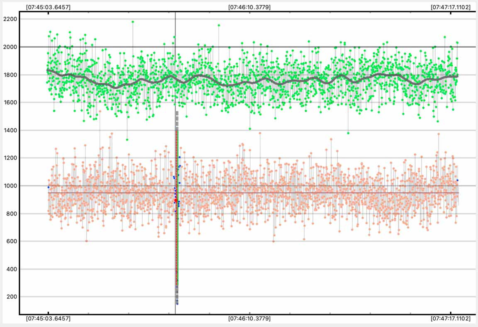Image resolution: width=478 pixels, height=327 pixels.
Task: Click the bottom-right timestamp 07:47:17.1102
Action: tap(451, 319)
